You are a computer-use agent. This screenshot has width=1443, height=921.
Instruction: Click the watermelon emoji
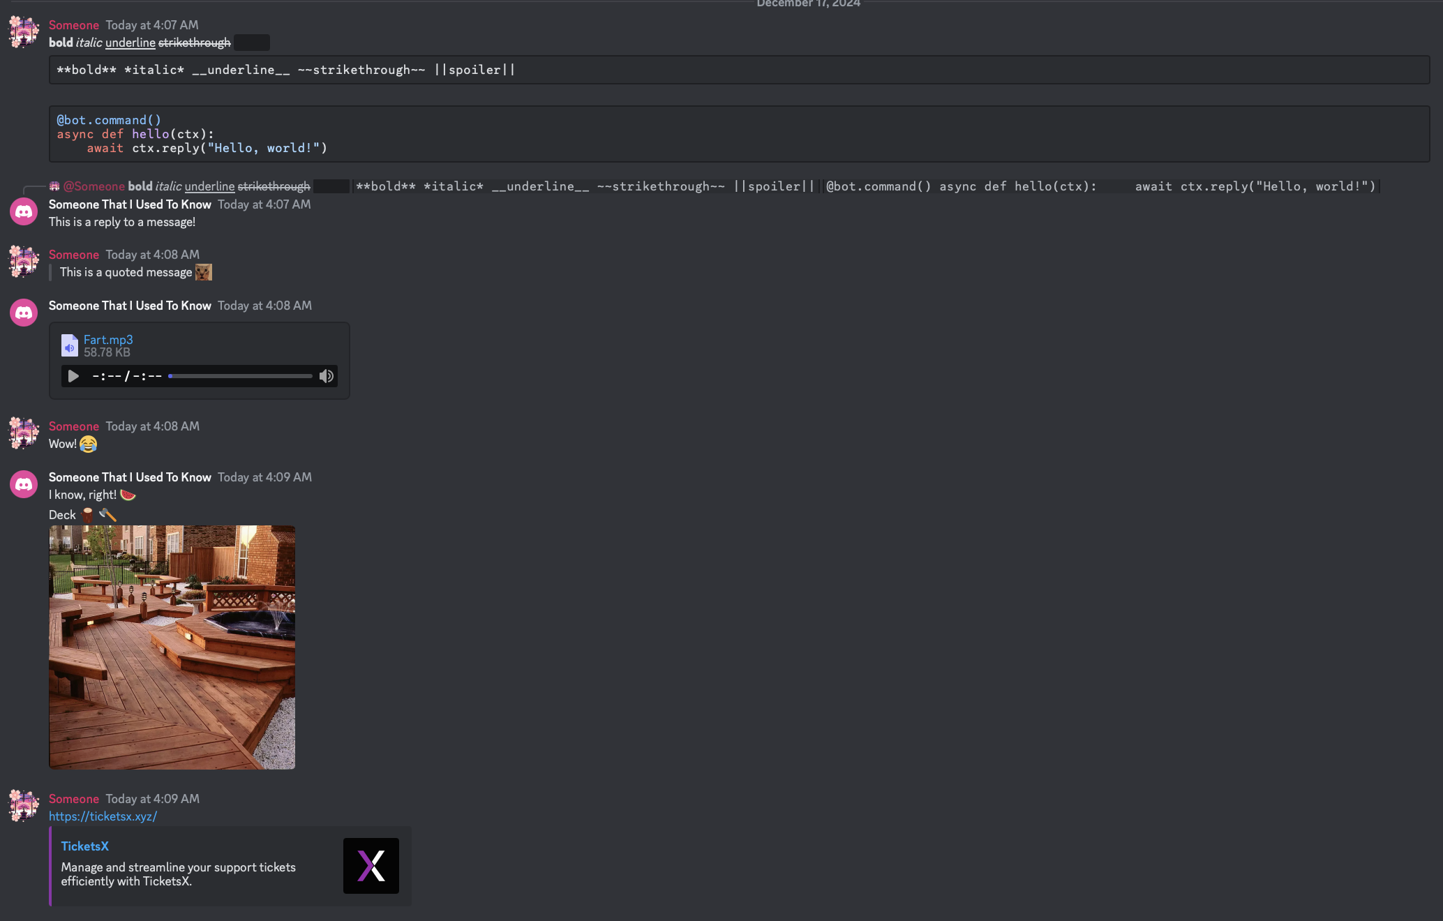(128, 495)
